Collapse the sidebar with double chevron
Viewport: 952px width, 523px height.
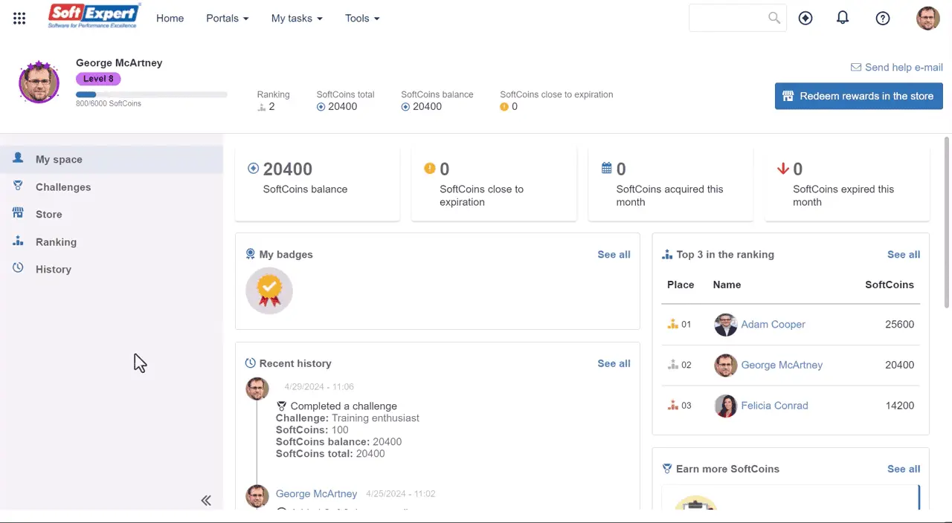click(206, 501)
